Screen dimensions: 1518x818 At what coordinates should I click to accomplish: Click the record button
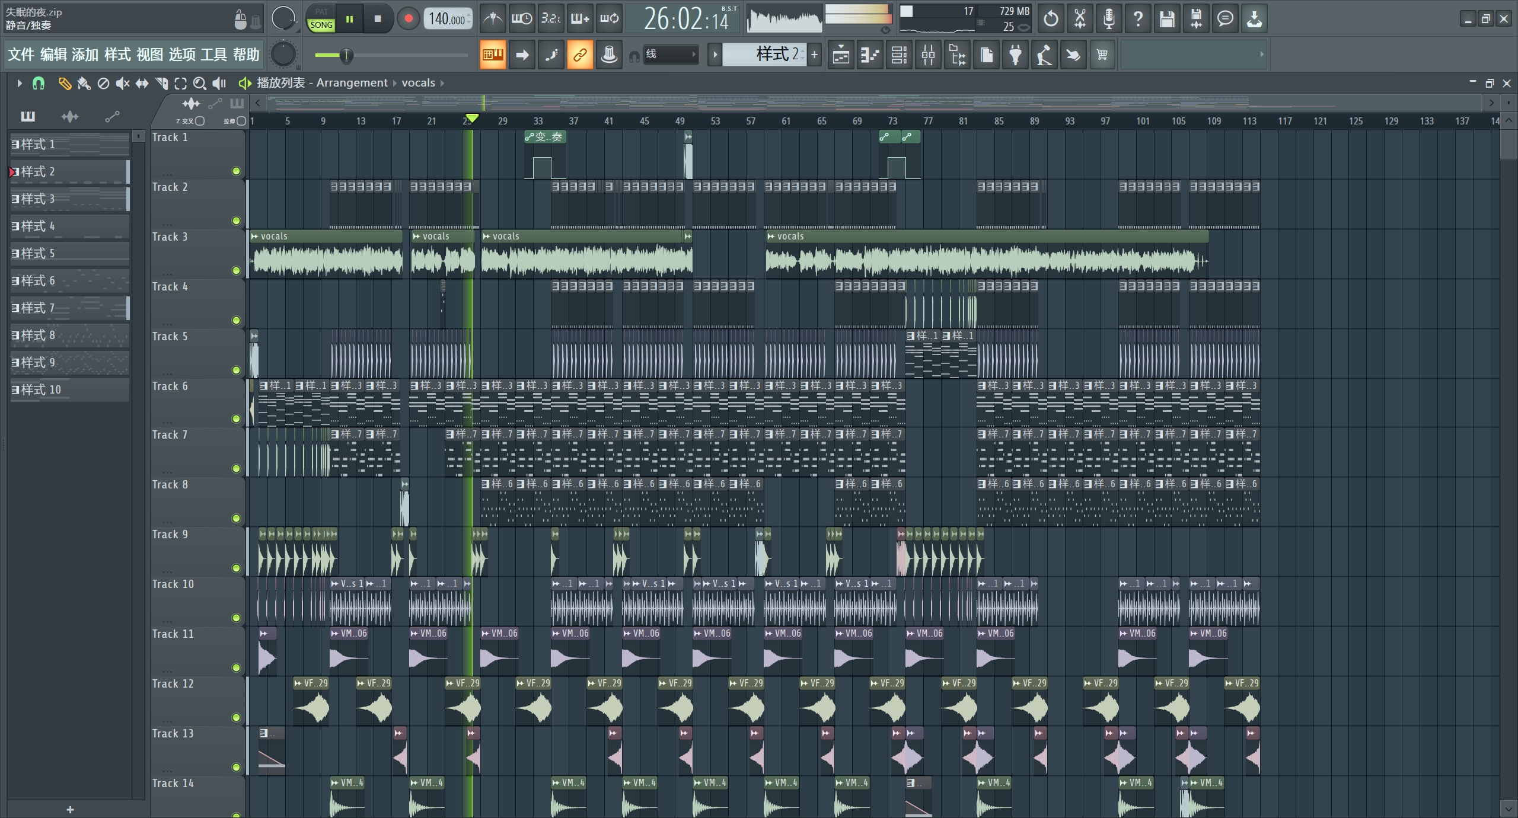click(409, 19)
